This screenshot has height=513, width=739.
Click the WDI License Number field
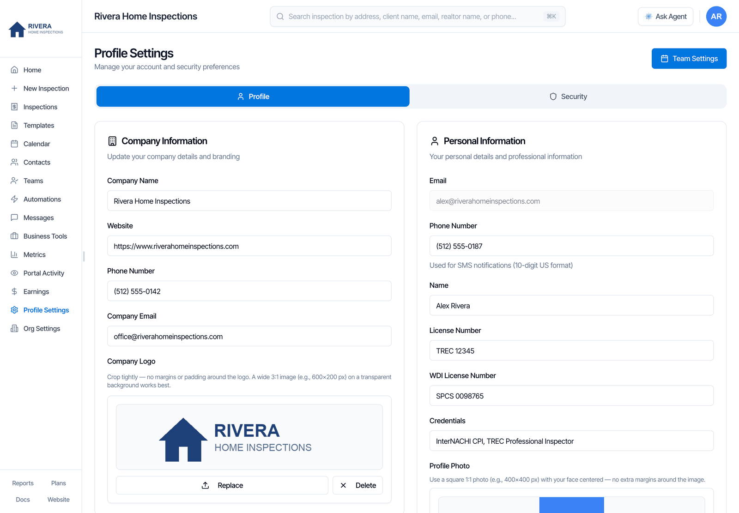tap(571, 396)
